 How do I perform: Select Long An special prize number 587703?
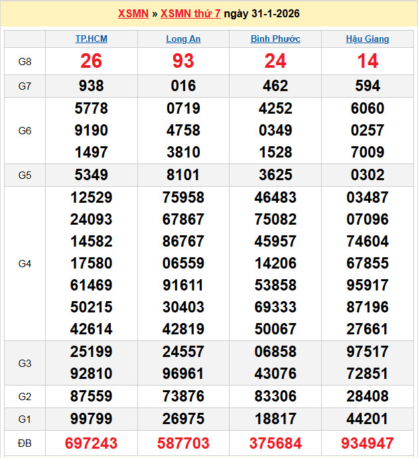pyautogui.click(x=183, y=443)
